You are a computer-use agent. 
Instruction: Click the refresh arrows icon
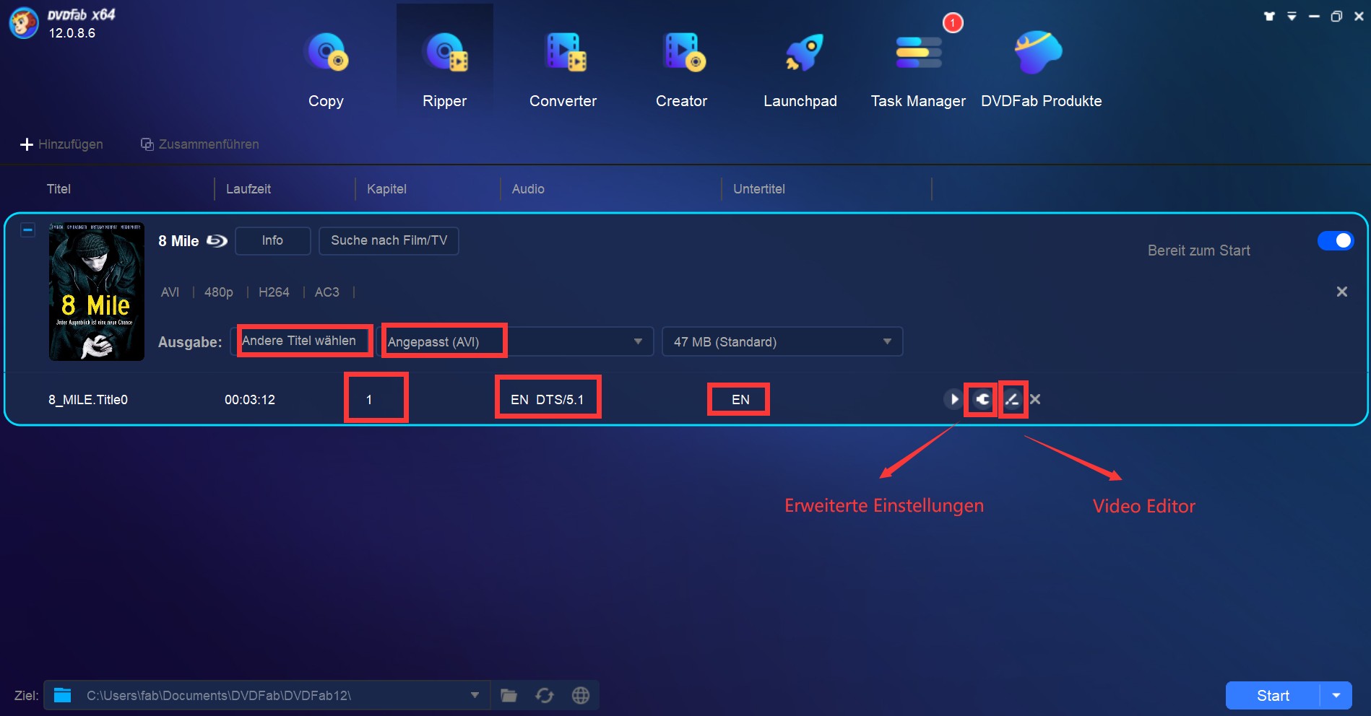[x=545, y=695]
